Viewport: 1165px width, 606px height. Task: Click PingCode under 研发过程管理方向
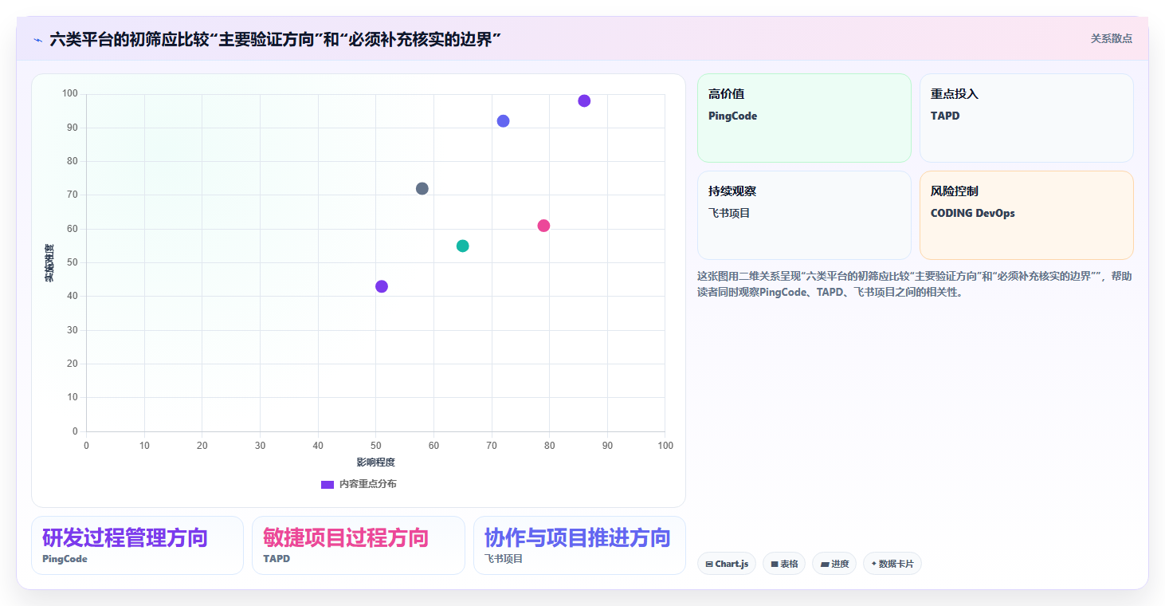[x=65, y=559]
